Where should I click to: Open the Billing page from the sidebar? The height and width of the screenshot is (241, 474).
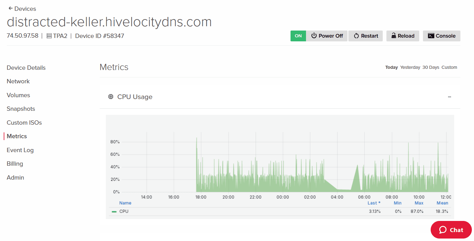pos(15,164)
